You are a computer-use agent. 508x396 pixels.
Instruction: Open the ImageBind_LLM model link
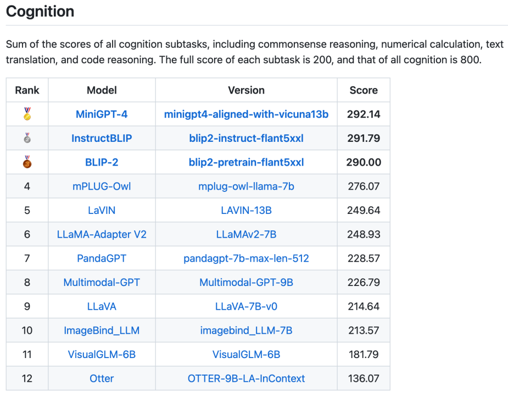(x=101, y=330)
